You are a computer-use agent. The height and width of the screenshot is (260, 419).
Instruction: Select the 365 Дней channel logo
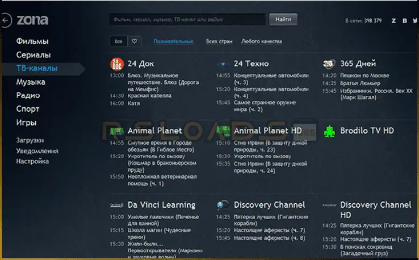pos(329,64)
